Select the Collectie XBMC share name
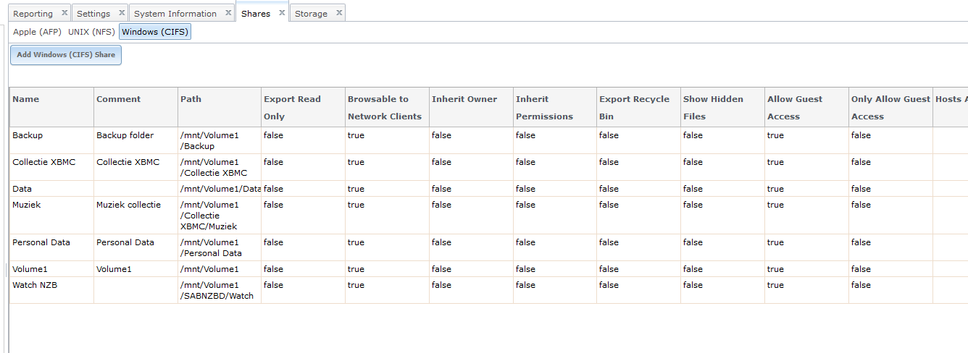The image size is (968, 353). (44, 162)
